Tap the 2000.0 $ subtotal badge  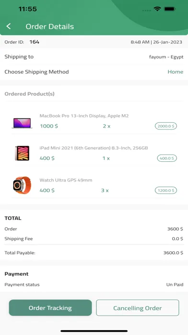pyautogui.click(x=166, y=126)
